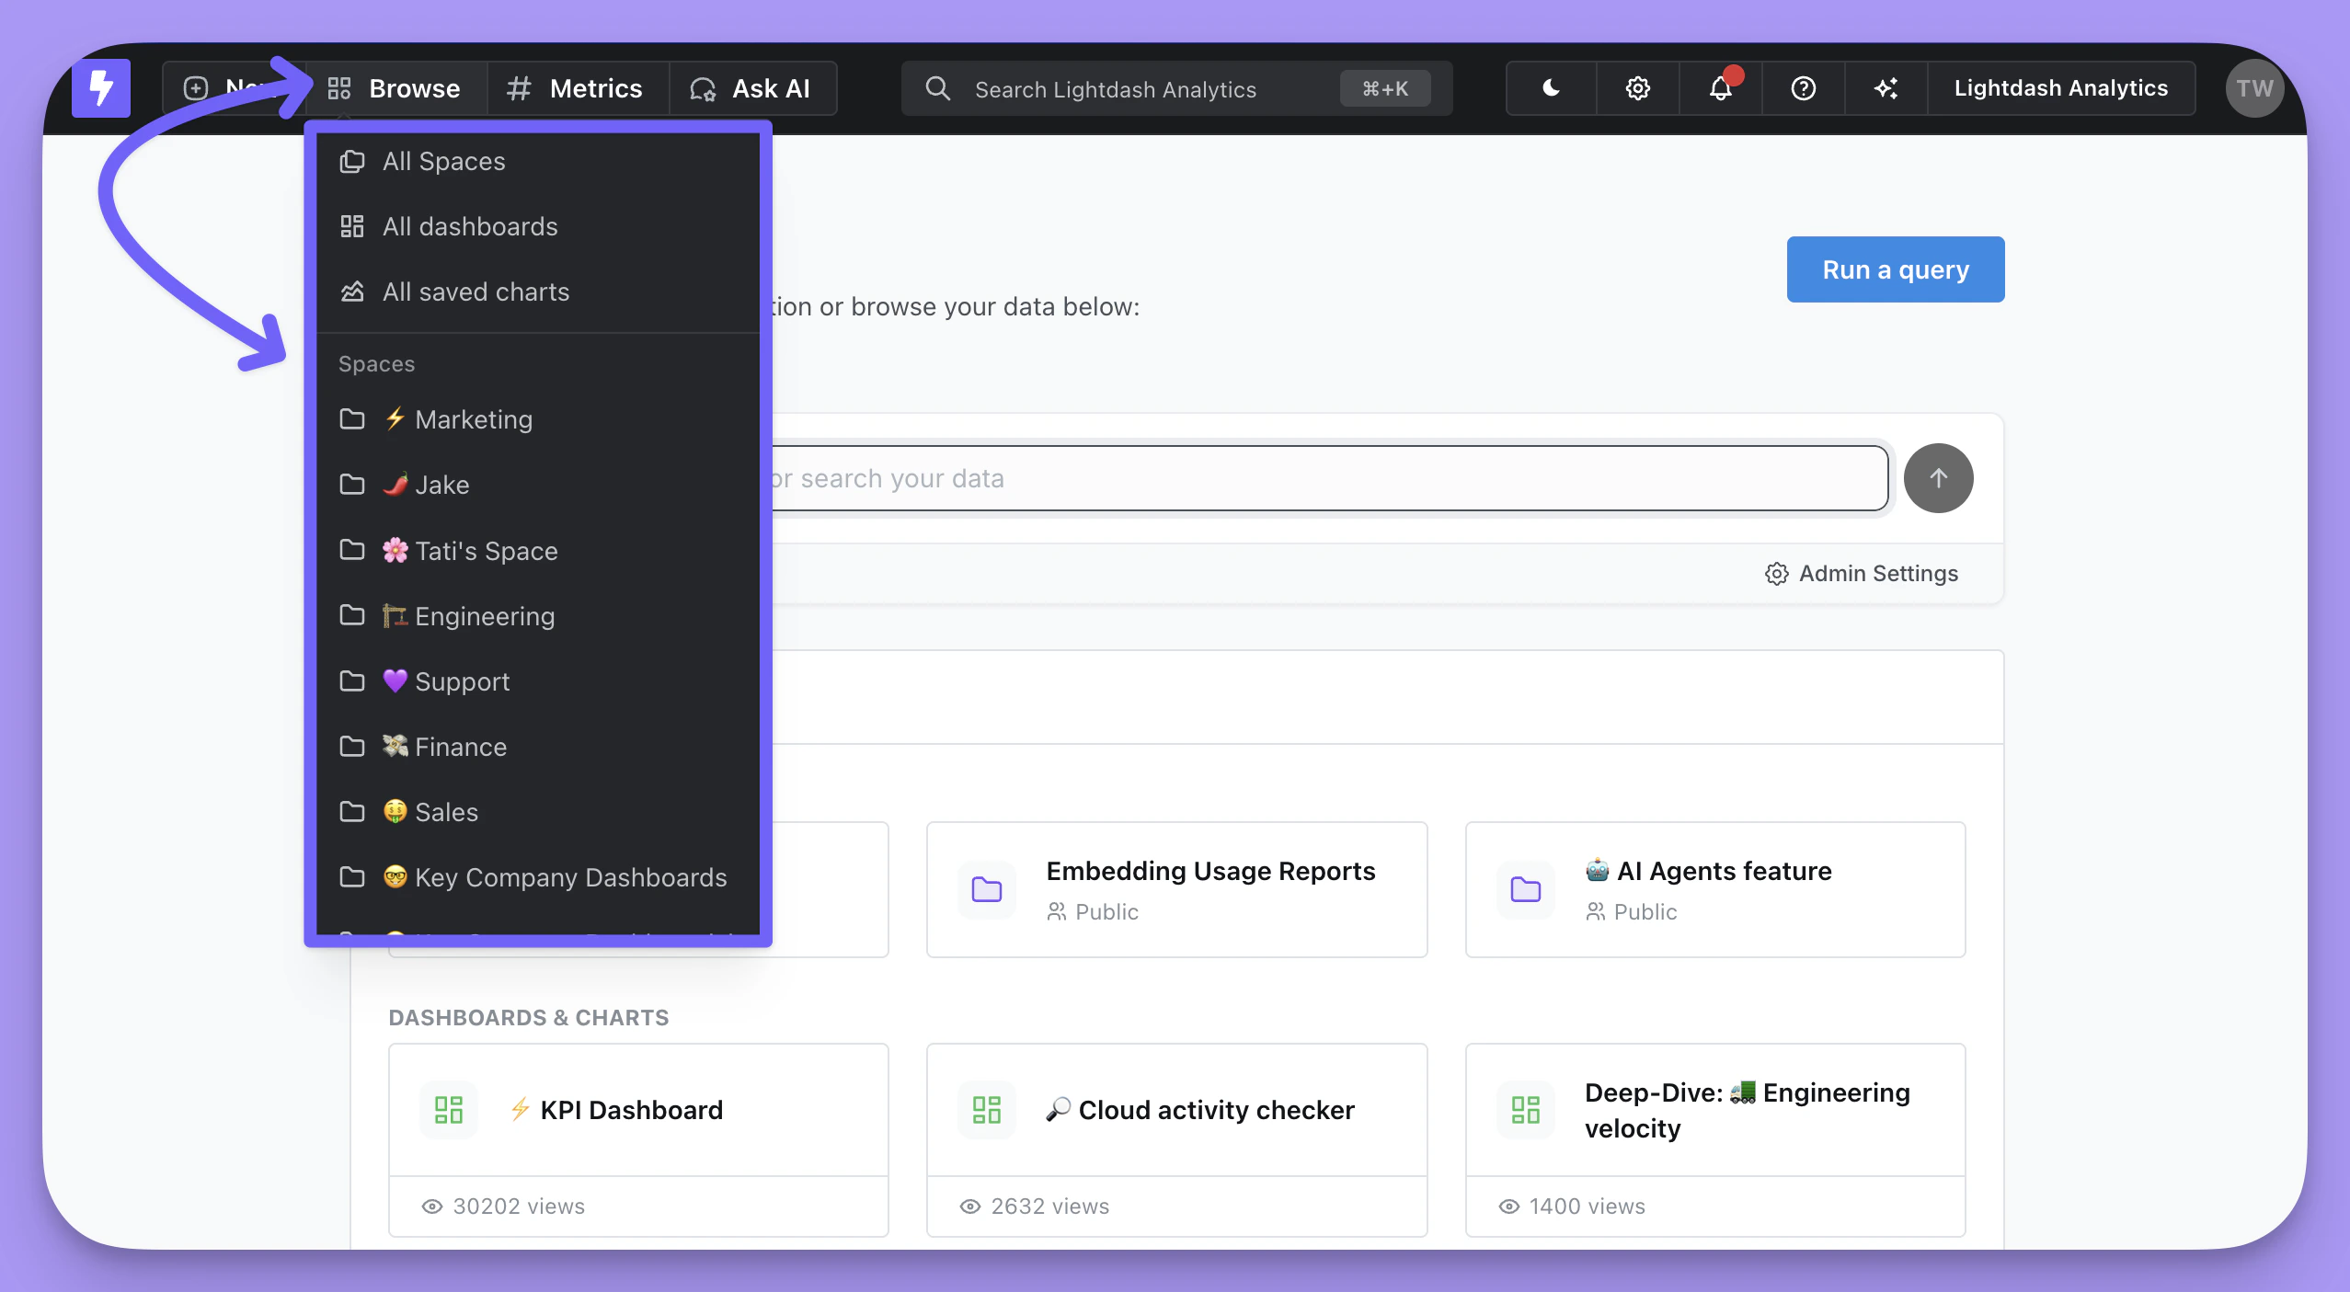Image resolution: width=2350 pixels, height=1292 pixels.
Task: Open the Marketing space
Action: (473, 419)
